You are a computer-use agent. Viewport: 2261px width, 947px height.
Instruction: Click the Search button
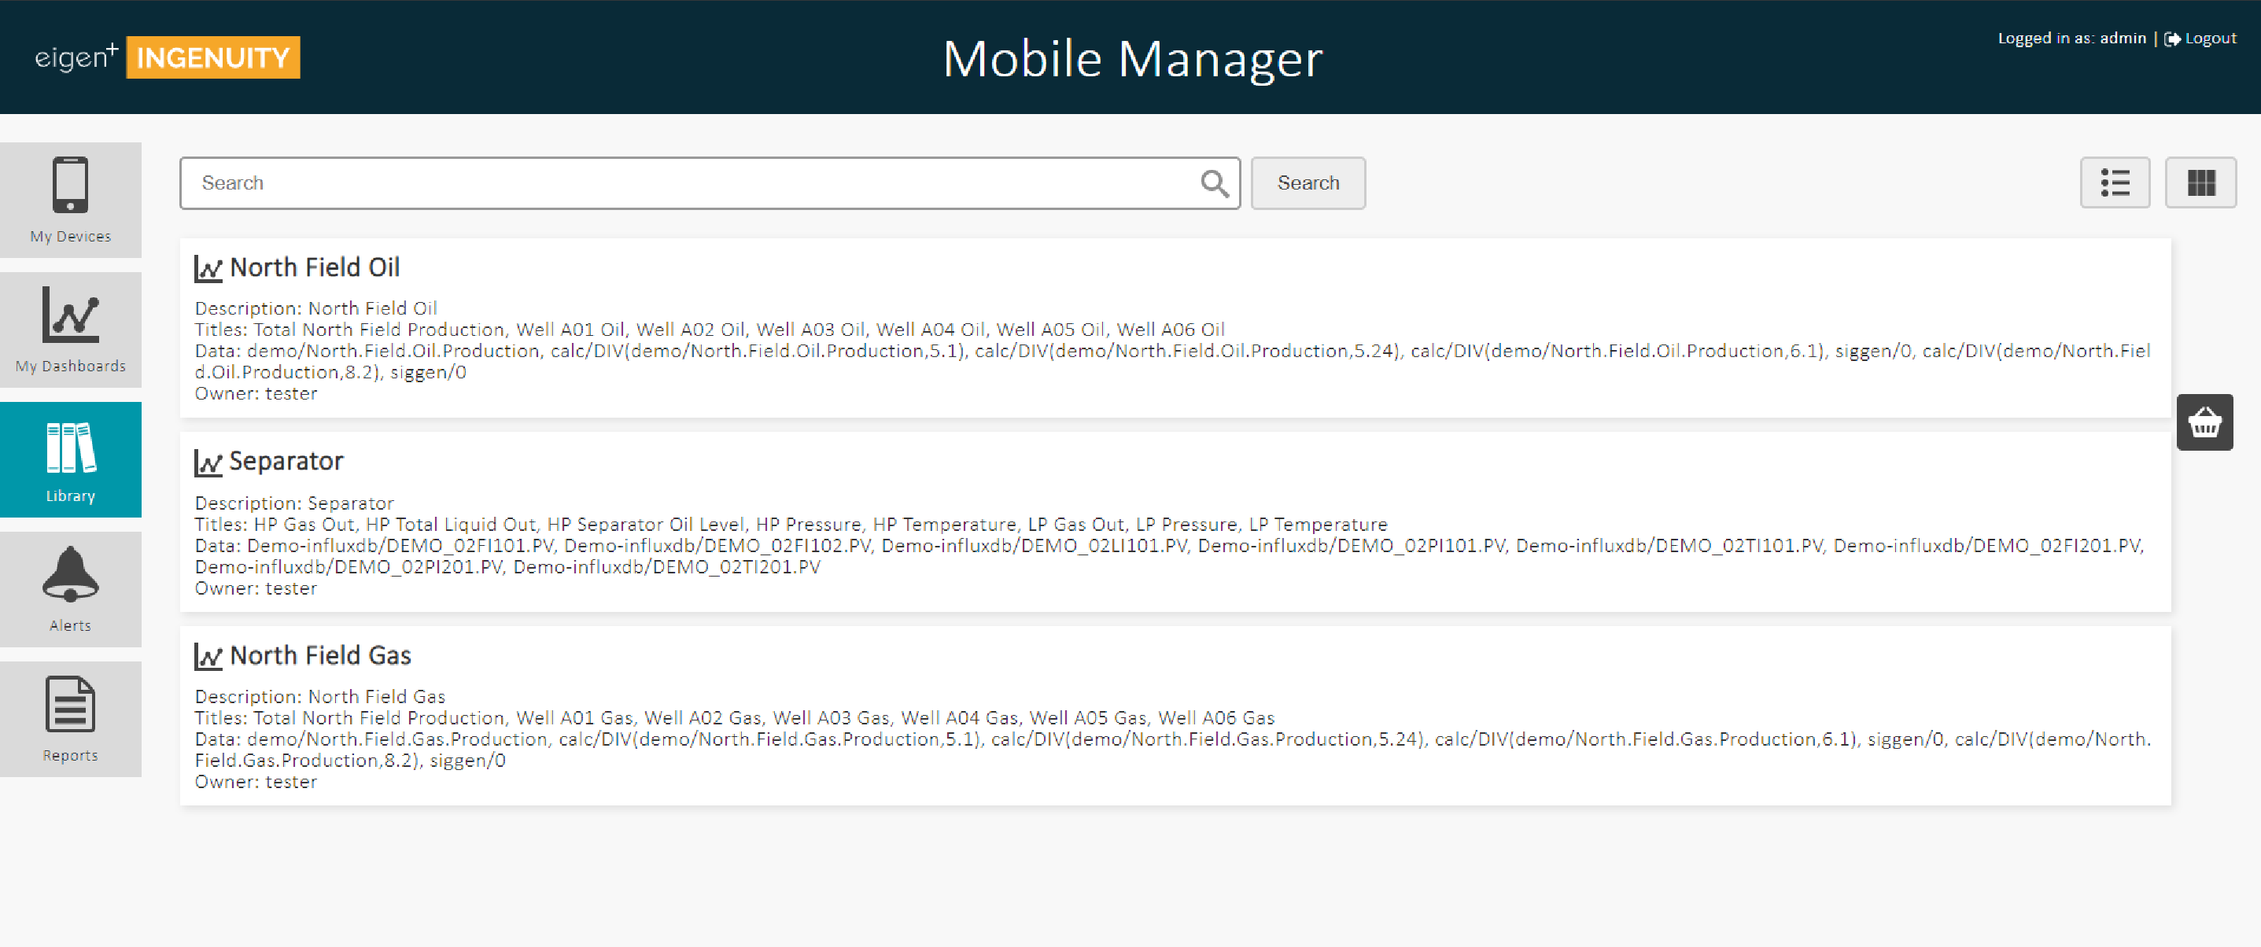click(x=1308, y=183)
